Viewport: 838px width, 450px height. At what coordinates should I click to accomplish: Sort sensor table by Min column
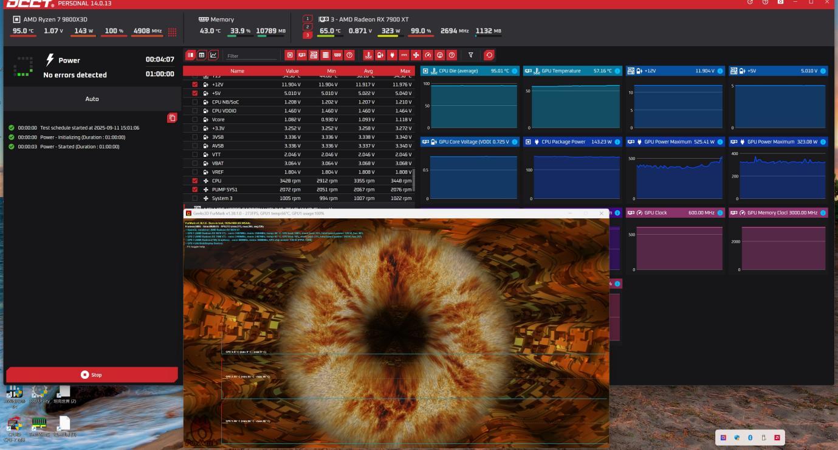(x=331, y=71)
